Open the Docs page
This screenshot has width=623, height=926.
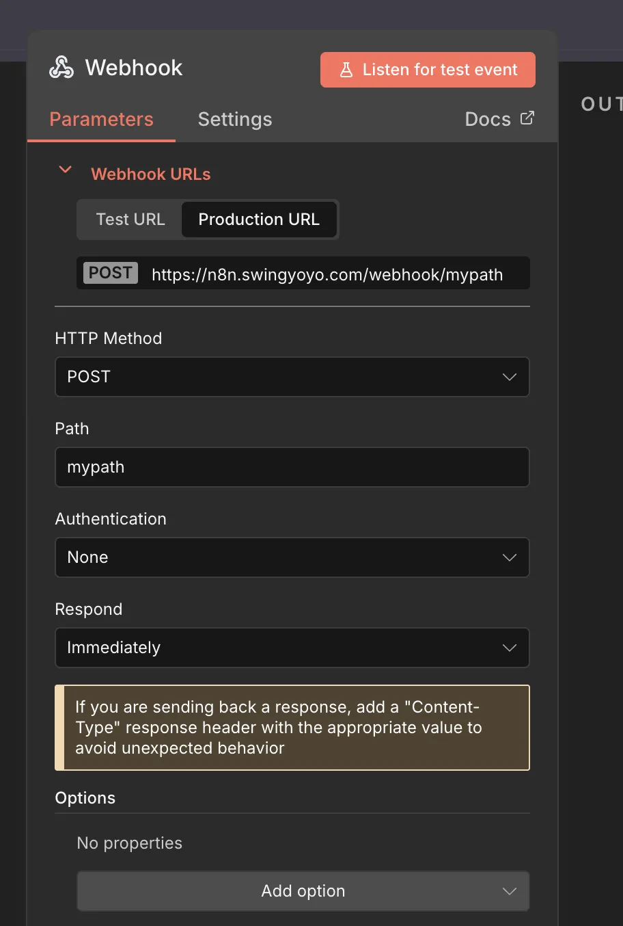[x=488, y=119]
